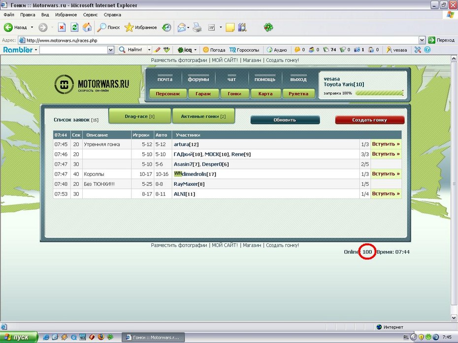
Task: Open Rambler Гороскопы horoscopes button
Action: [244, 50]
